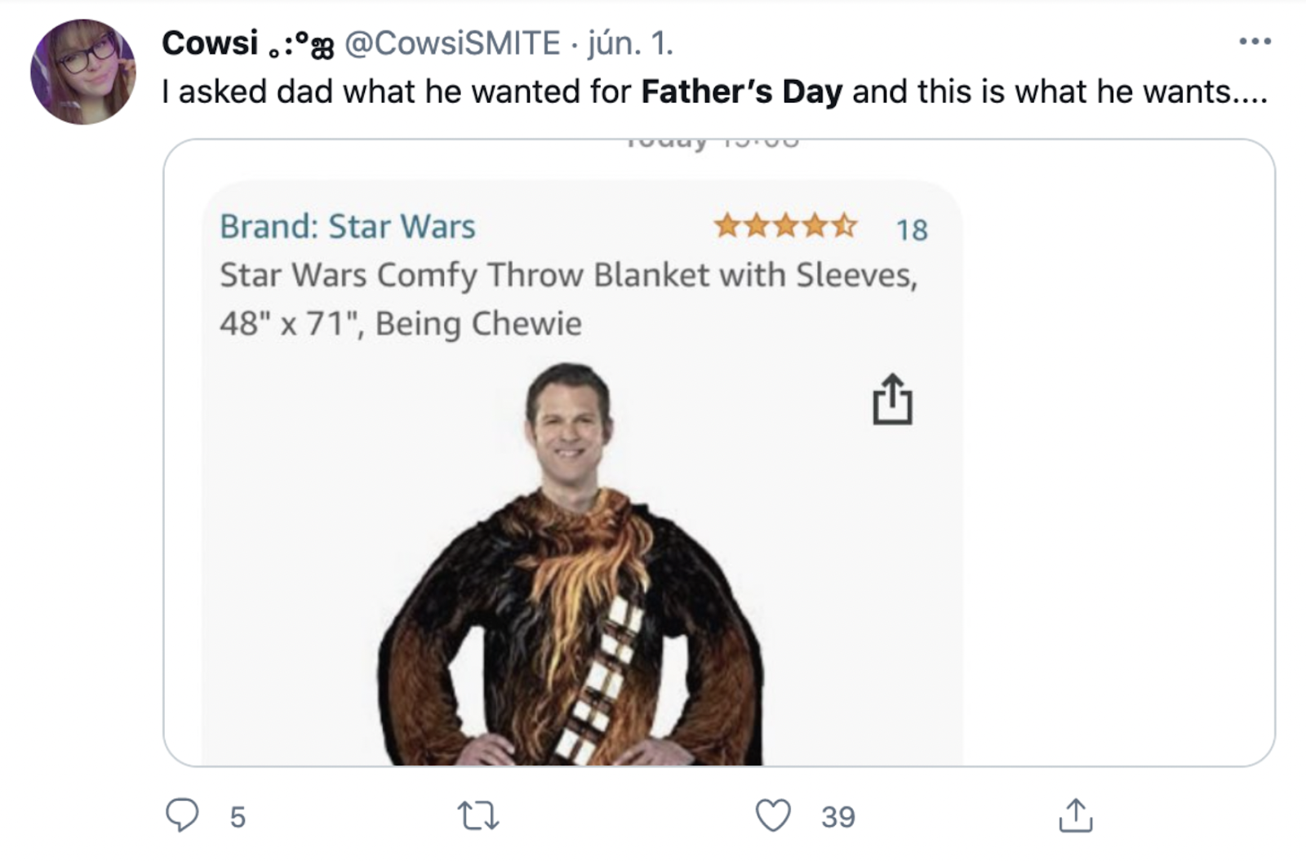Click the Cowsi display name
The height and width of the screenshot is (861, 1306).
[210, 43]
